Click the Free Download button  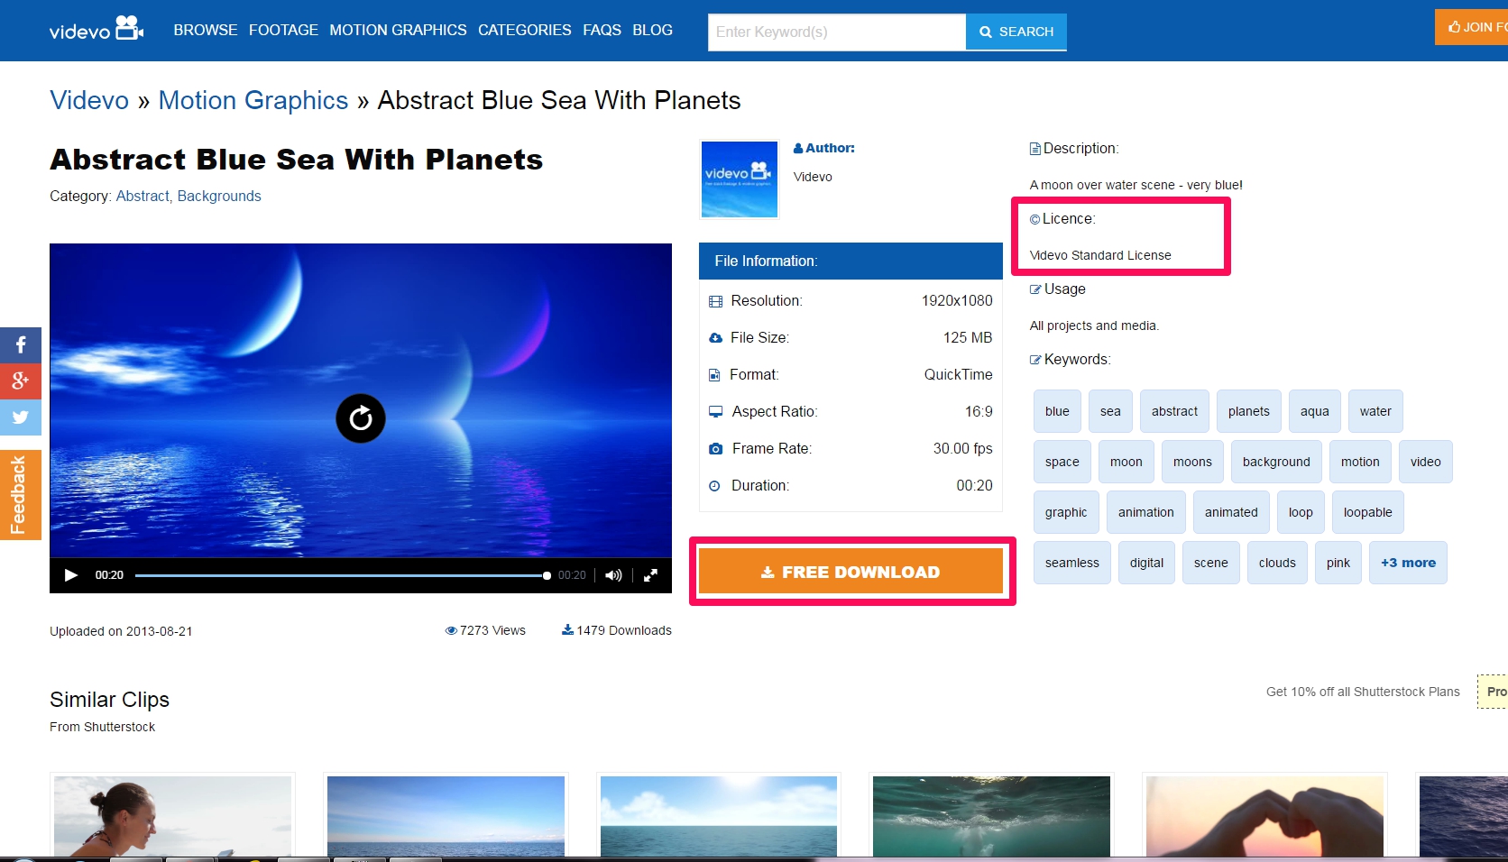[851, 572]
